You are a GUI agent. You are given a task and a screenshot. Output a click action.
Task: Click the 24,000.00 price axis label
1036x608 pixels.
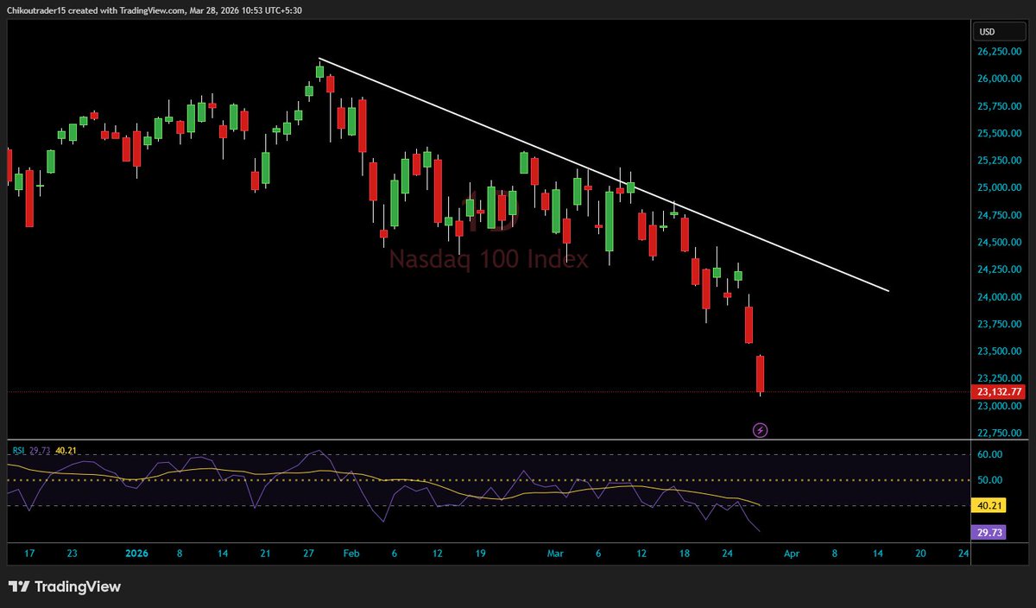click(1000, 297)
